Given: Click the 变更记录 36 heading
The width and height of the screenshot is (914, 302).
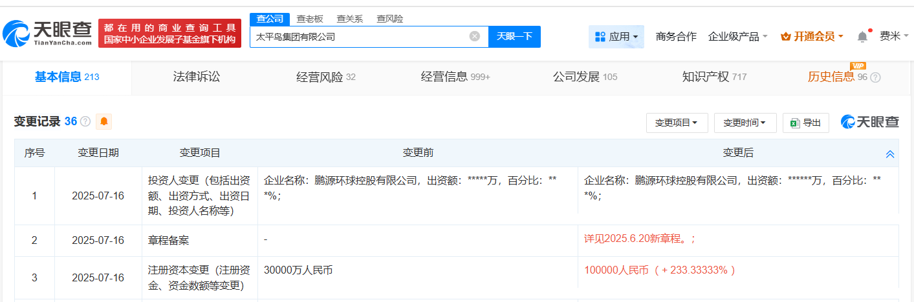Looking at the screenshot, I should click(x=45, y=121).
